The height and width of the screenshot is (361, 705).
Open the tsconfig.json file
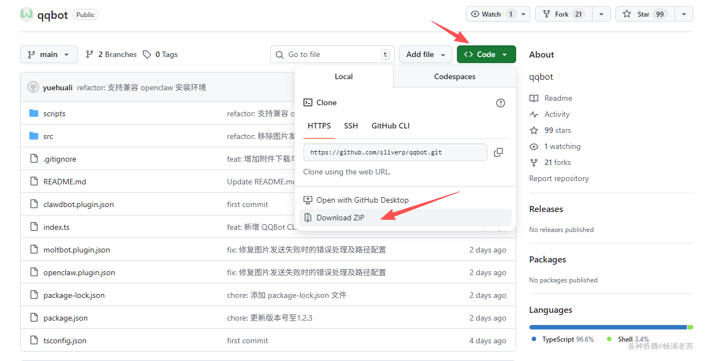pos(65,341)
